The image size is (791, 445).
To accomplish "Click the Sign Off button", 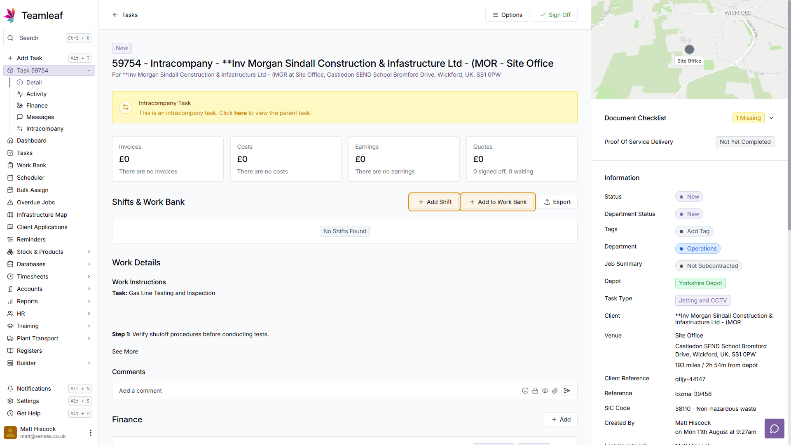I will click(x=555, y=15).
